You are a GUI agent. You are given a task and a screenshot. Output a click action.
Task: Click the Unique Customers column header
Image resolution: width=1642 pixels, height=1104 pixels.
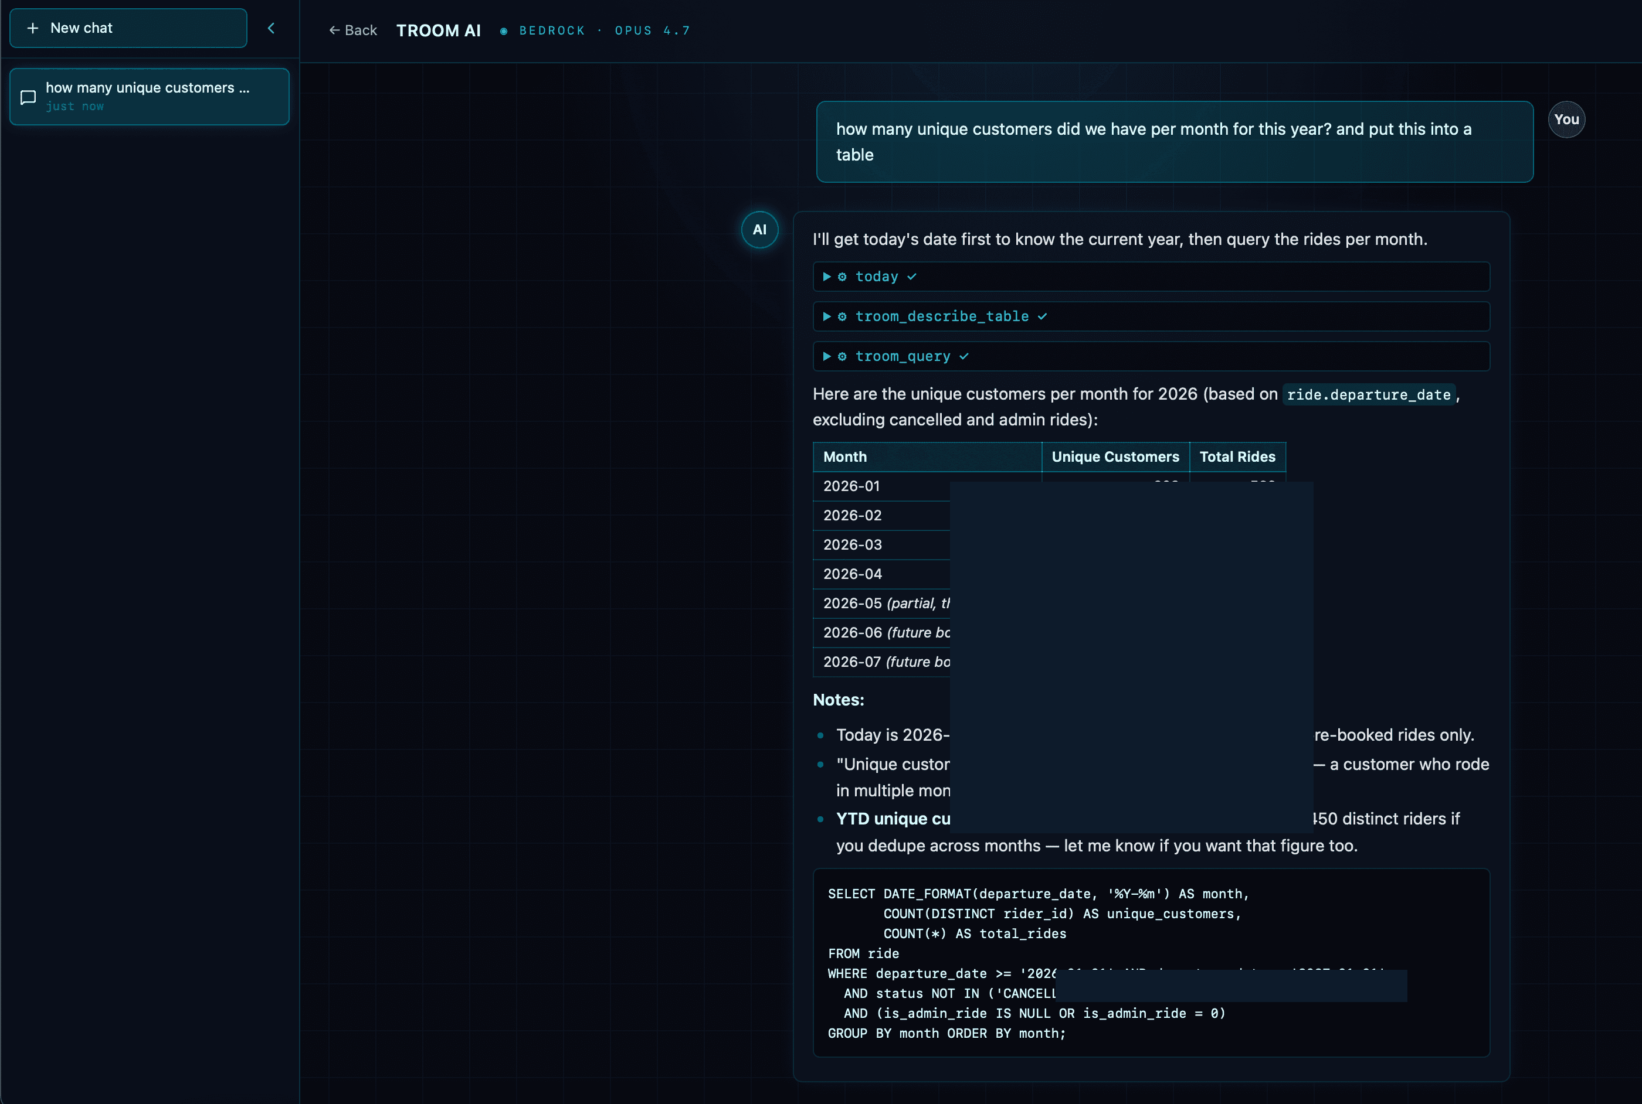[1115, 457]
